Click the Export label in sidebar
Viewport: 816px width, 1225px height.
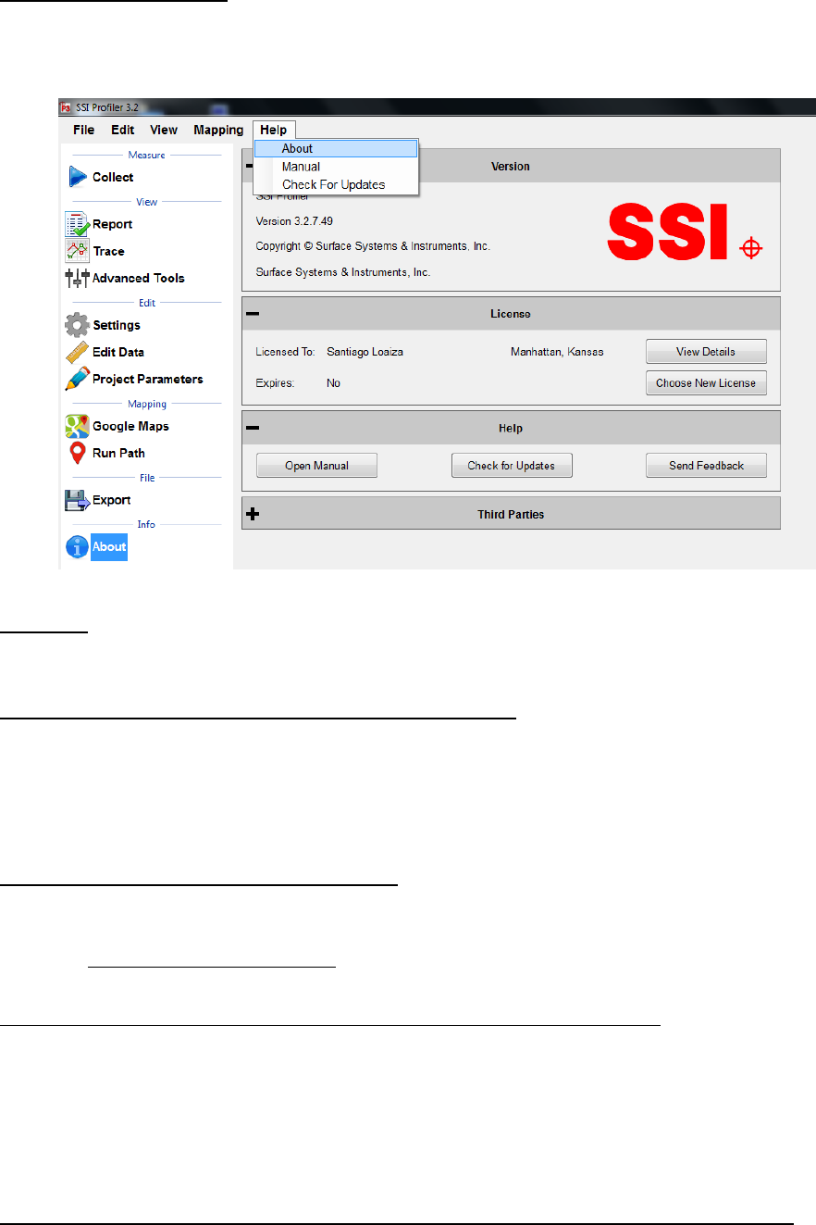112,500
